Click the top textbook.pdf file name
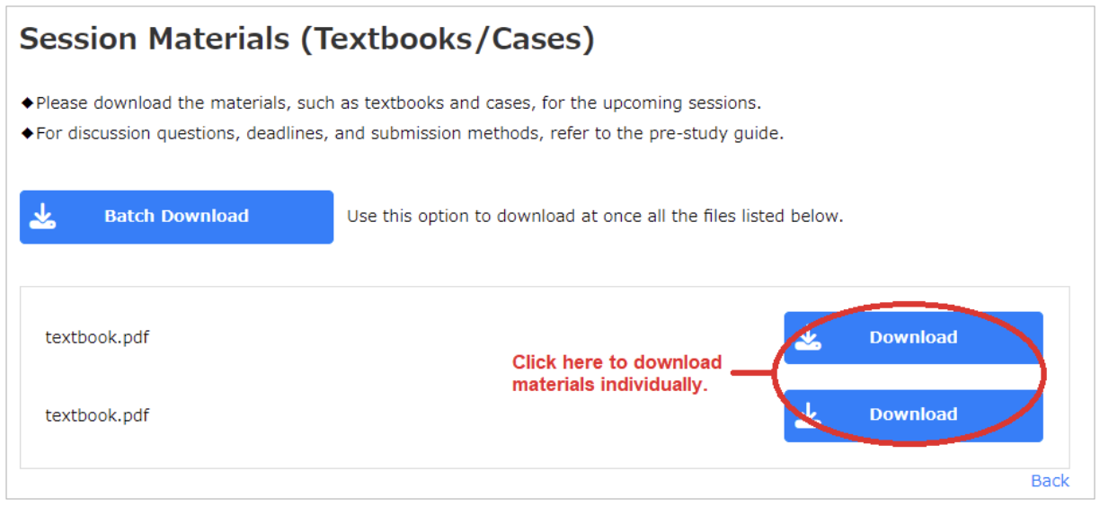Screen dimensions: 1100x507 pyautogui.click(x=97, y=338)
